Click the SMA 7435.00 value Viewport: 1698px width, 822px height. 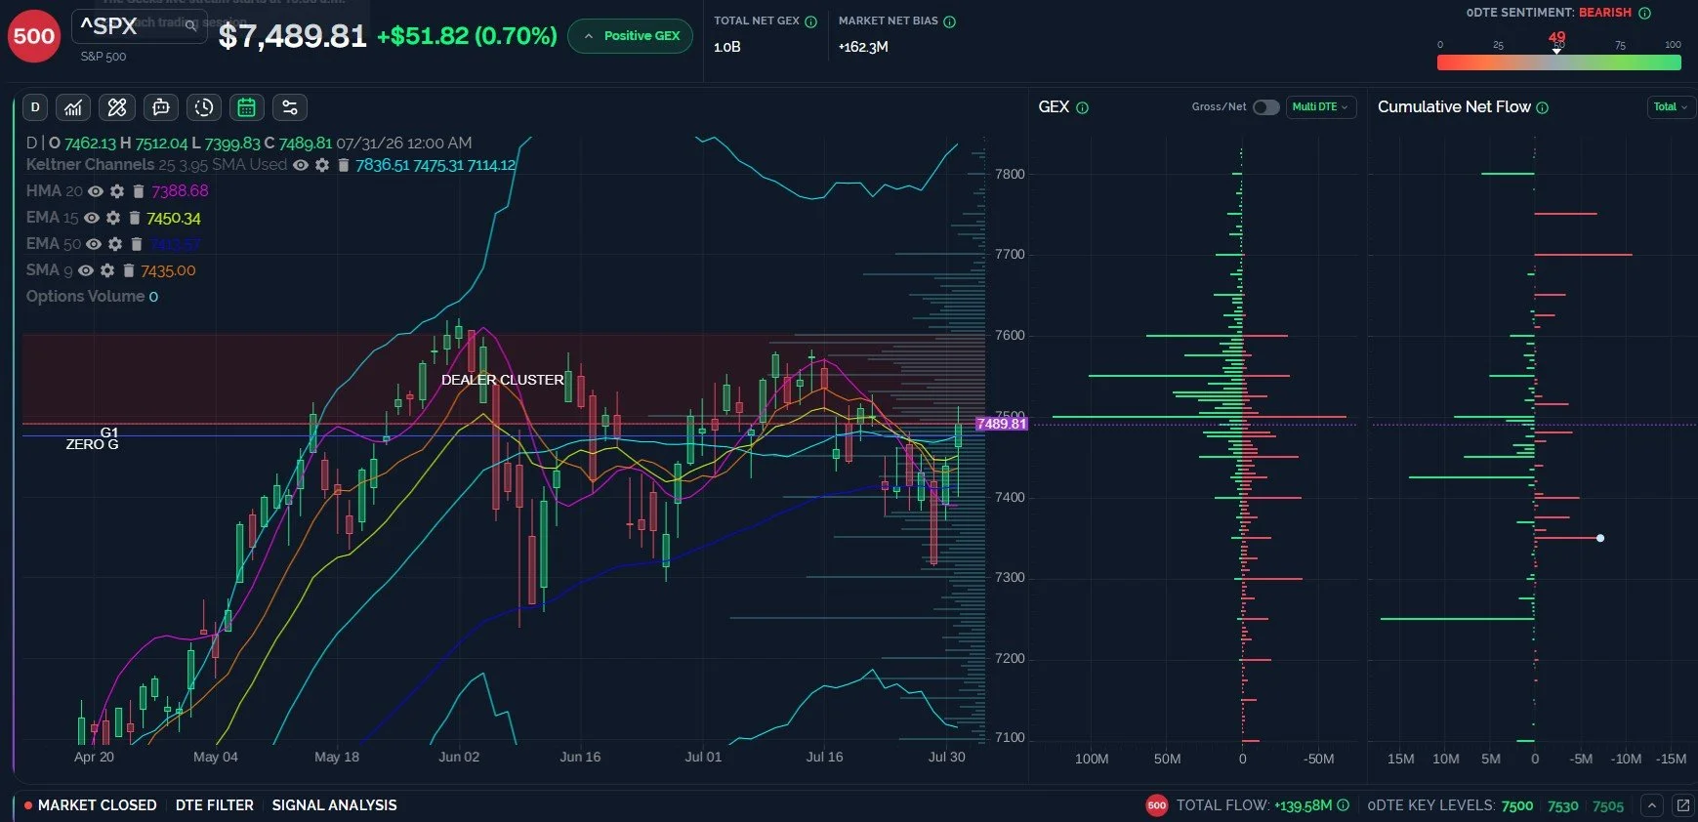click(x=168, y=270)
